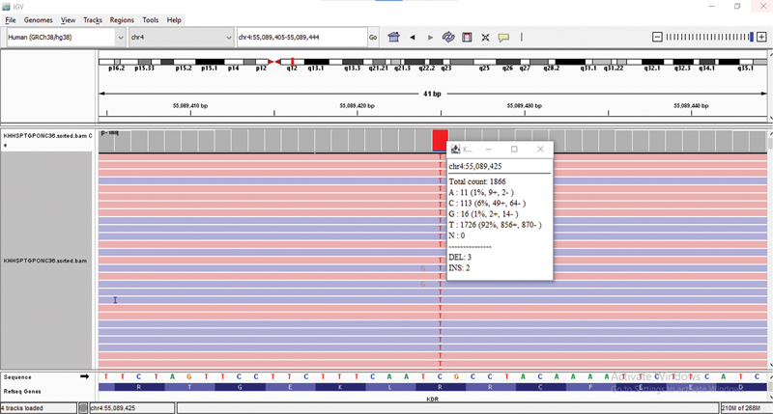Go back to previous locus
The image size is (773, 414).
point(414,37)
